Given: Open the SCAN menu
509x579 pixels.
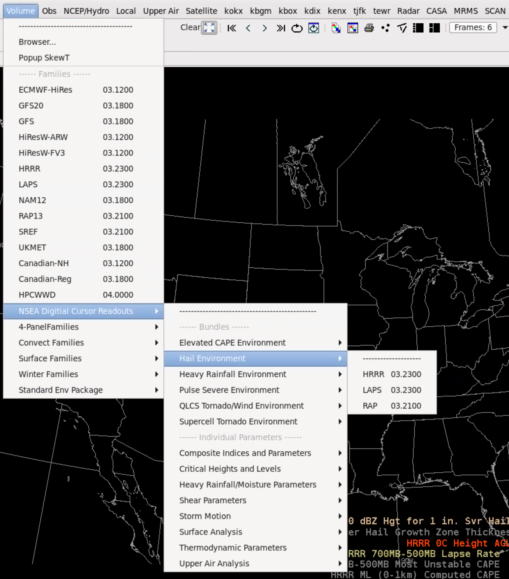Looking at the screenshot, I should [495, 11].
